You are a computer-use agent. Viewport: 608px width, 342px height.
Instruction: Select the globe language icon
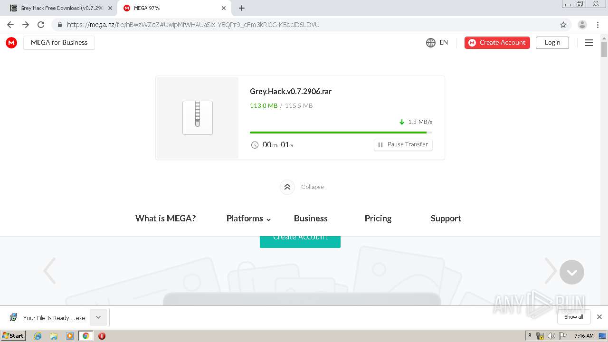click(431, 43)
